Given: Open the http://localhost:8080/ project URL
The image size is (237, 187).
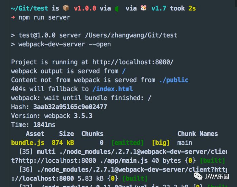Looking at the screenshot, I should click(133, 62).
